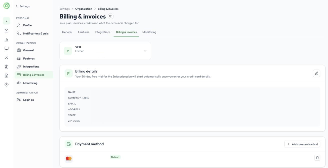Select the Billing & invoices tab
The height and width of the screenshot is (168, 328).
(126, 32)
